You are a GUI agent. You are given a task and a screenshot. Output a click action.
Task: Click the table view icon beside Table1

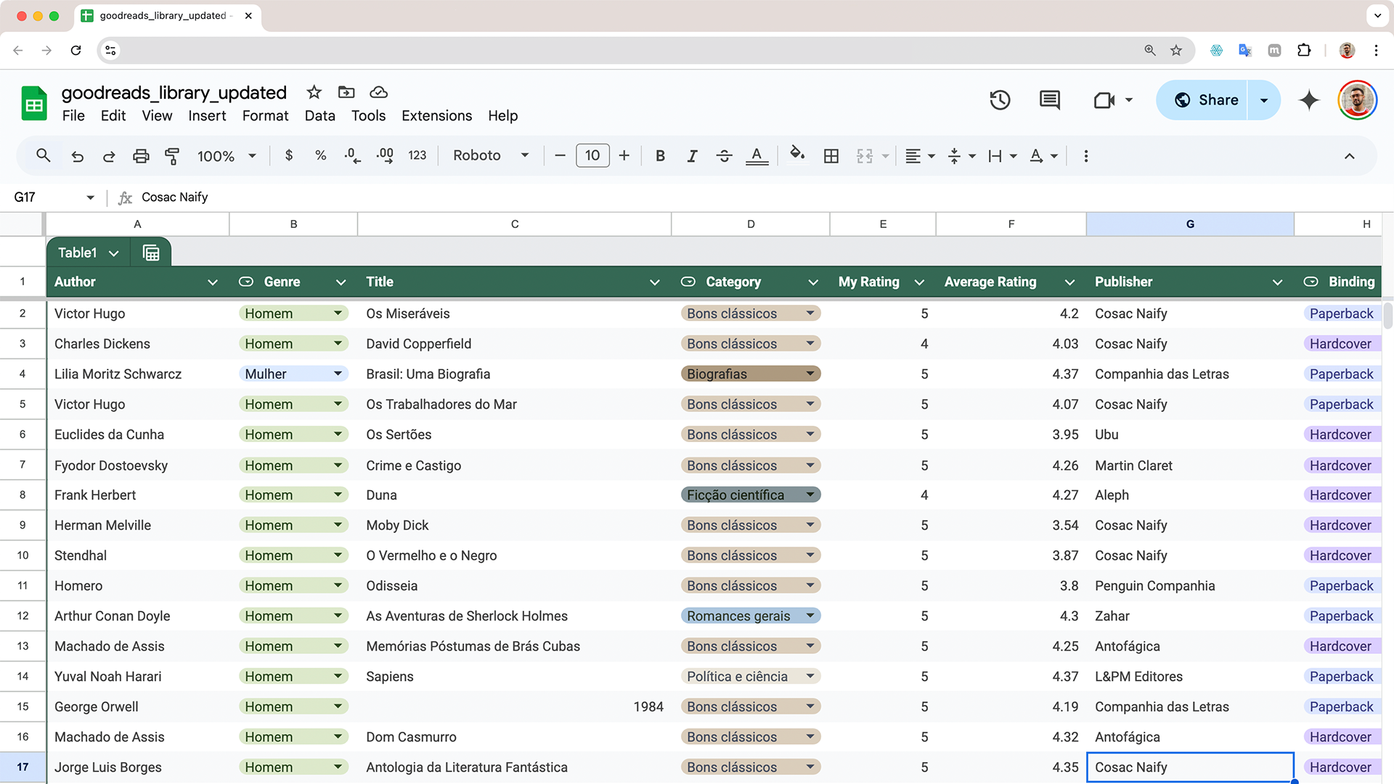click(151, 253)
